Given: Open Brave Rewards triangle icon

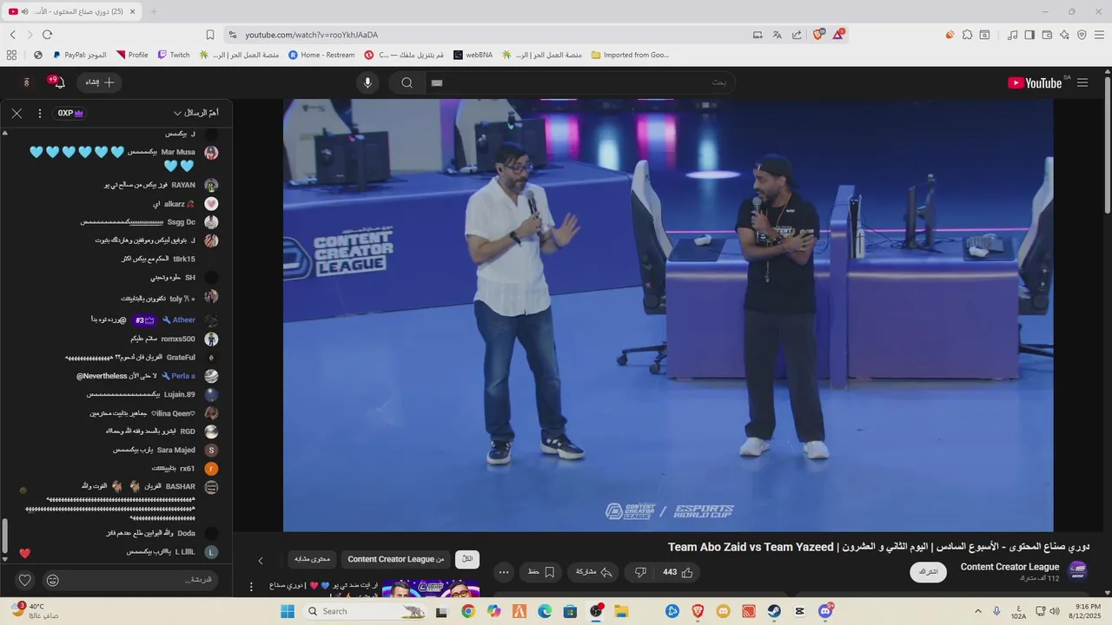Looking at the screenshot, I should point(838,35).
